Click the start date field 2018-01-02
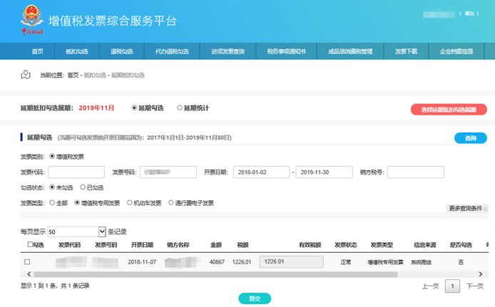Screen dimensions: 495x307 tap(261, 172)
